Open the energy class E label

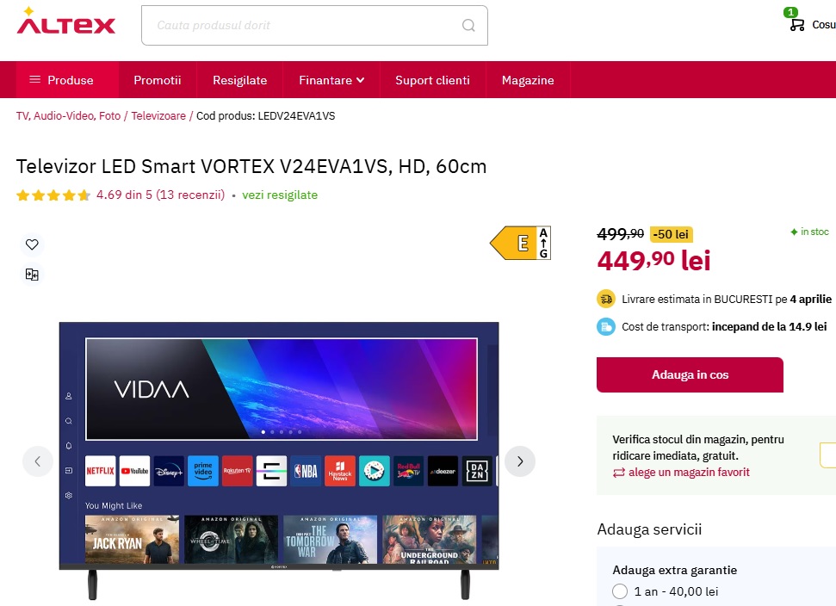click(520, 243)
